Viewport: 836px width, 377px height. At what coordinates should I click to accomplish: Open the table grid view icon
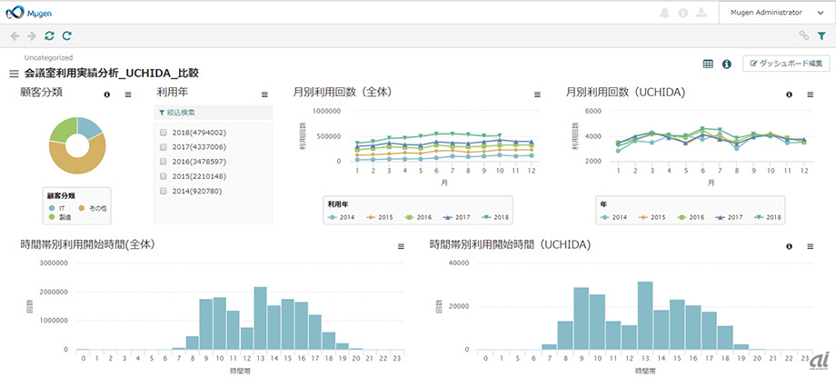(x=708, y=64)
